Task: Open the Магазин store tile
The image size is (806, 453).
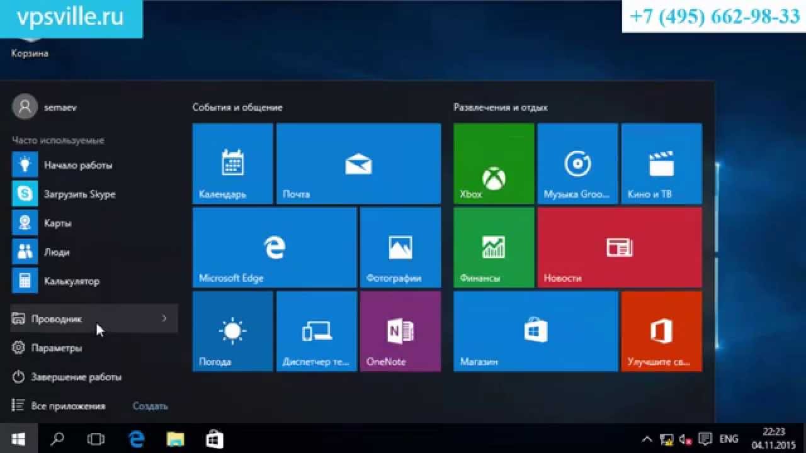Action: (x=536, y=331)
